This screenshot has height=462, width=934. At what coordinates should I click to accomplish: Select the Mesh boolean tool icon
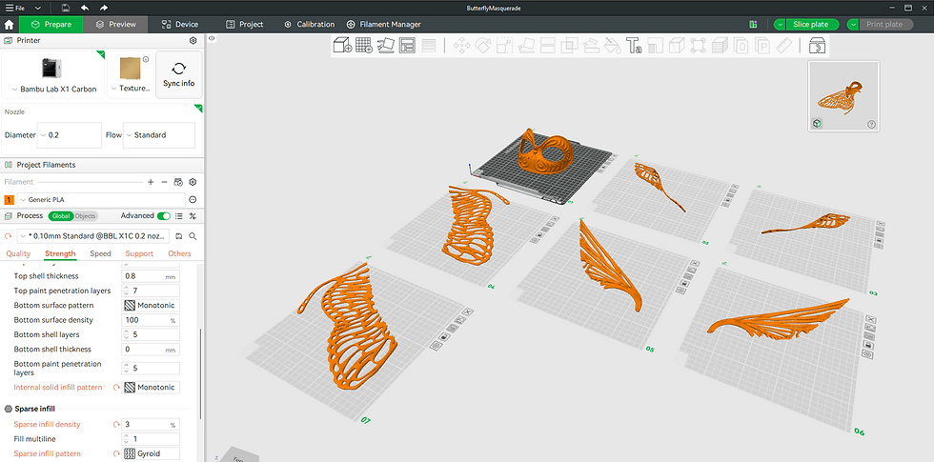tap(569, 46)
